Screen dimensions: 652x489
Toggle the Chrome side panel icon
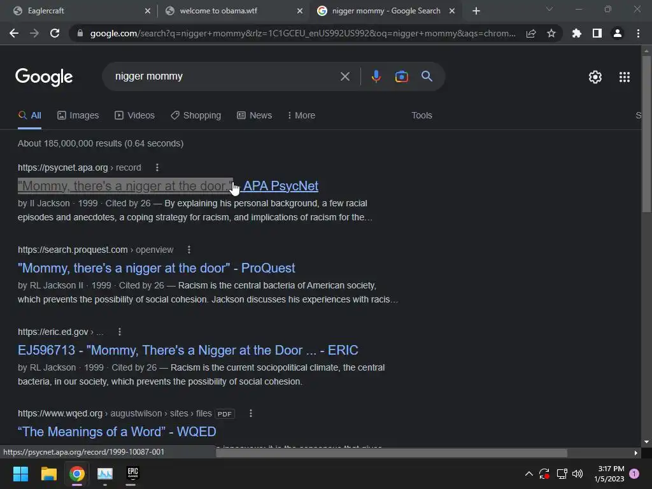pos(597,33)
